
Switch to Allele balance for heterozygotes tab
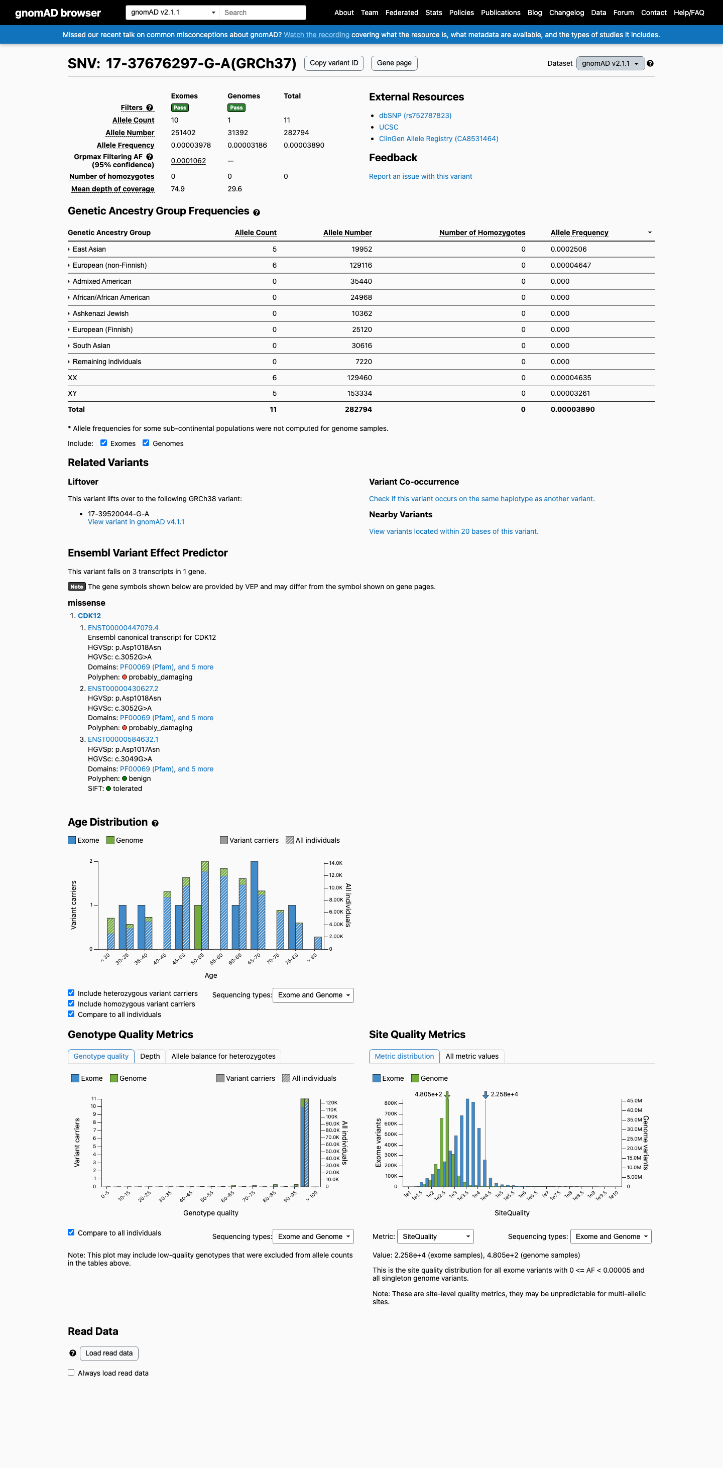(223, 1056)
